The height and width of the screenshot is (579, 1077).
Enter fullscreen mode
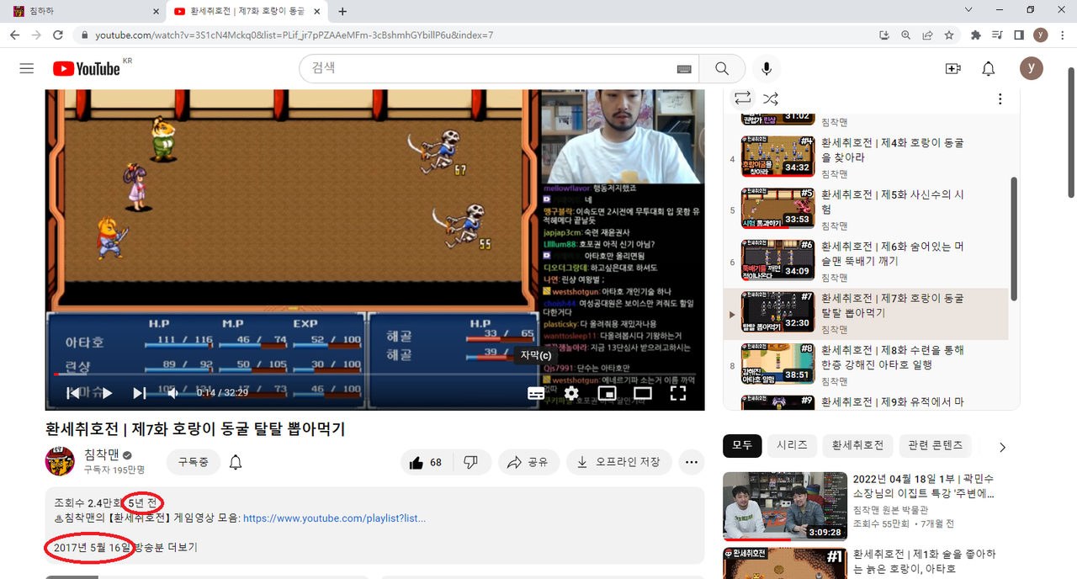pos(678,393)
